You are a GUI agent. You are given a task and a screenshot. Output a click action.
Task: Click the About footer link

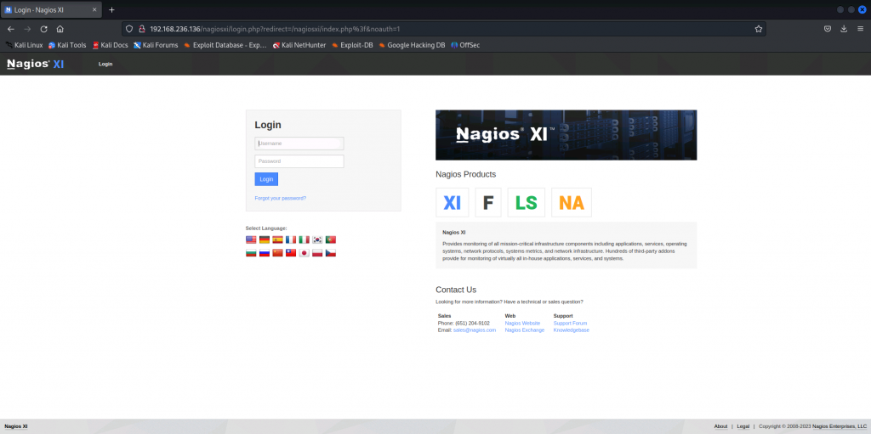click(x=720, y=426)
